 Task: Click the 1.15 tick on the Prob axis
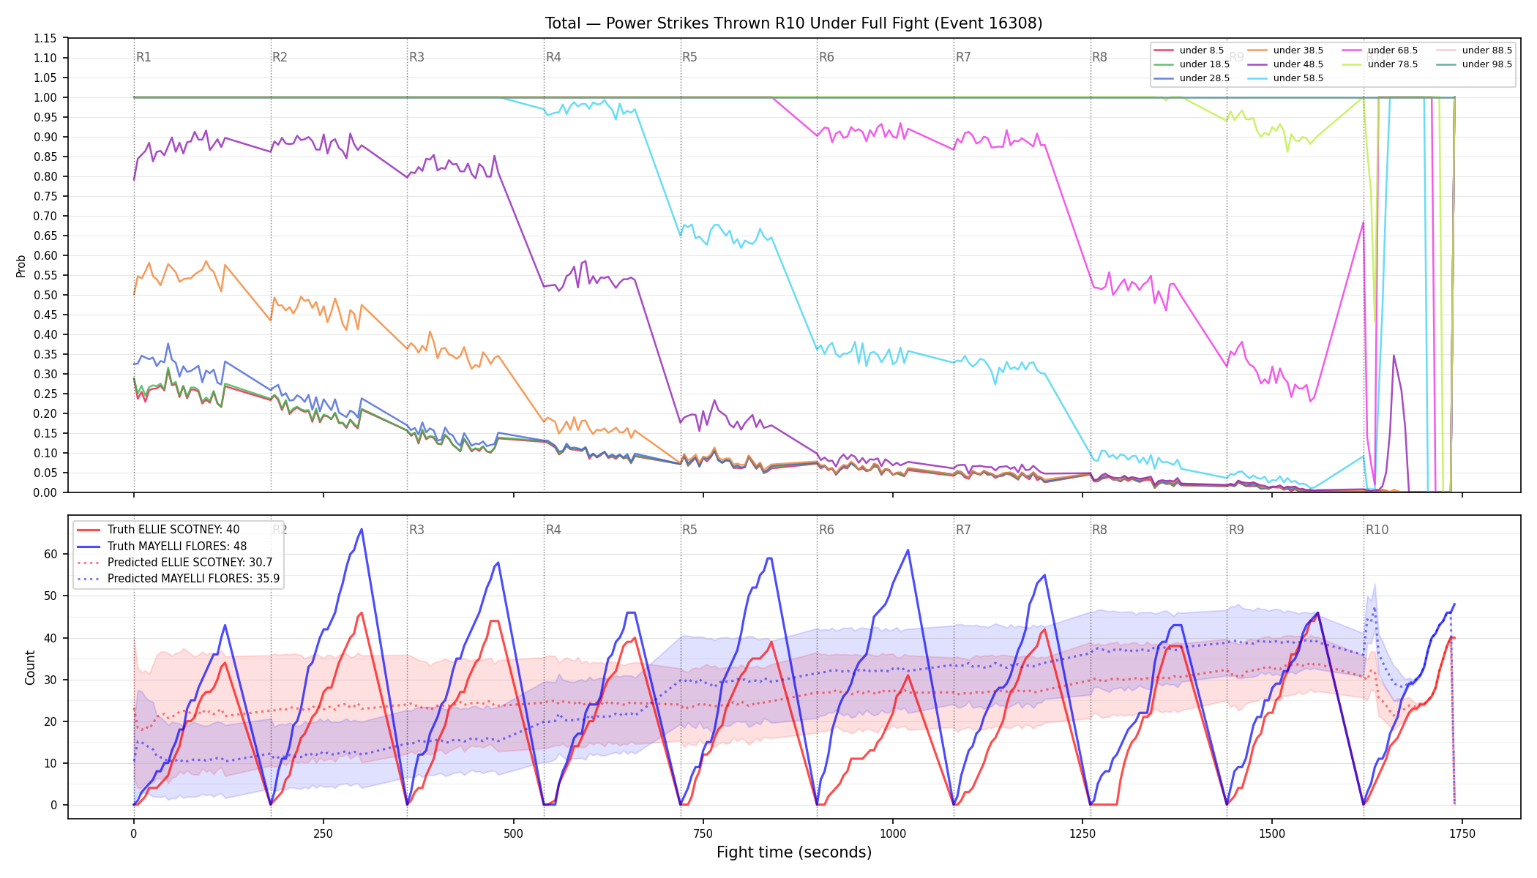tap(45, 39)
